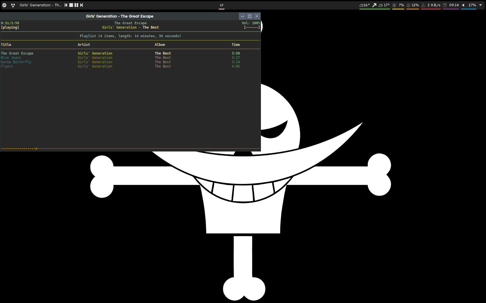Open the panel dropdown arrow at far right
The height and width of the screenshot is (303, 486).
481,5
